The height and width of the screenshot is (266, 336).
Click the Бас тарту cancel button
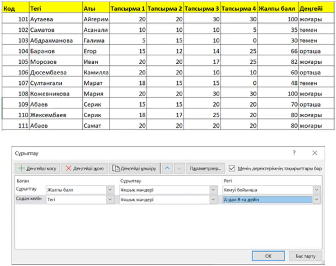(306, 256)
